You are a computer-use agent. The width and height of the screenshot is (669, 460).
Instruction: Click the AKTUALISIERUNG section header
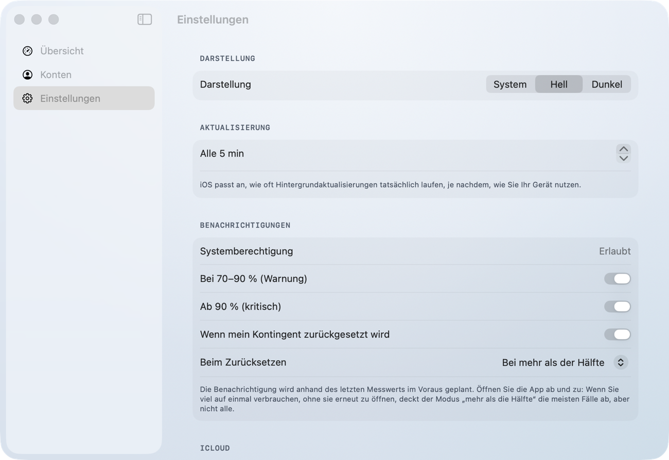pos(235,127)
